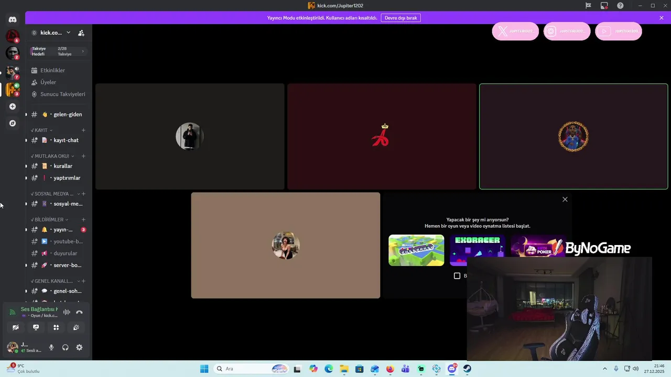The width and height of the screenshot is (671, 377).
Task: Toggle headphone deafen in user panel
Action: [66, 347]
